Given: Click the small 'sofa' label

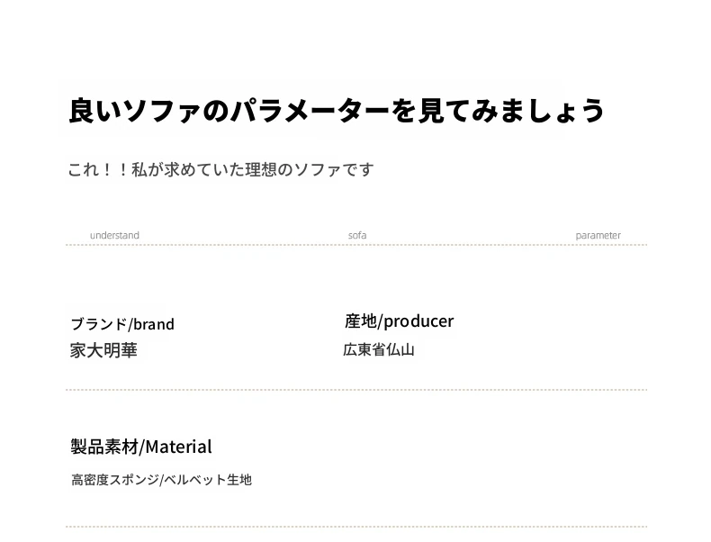Looking at the screenshot, I should [357, 235].
